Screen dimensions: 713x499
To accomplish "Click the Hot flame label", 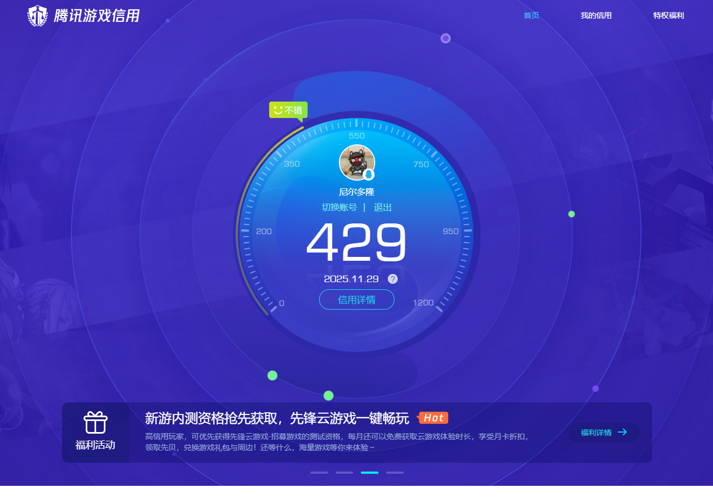I will (433, 418).
